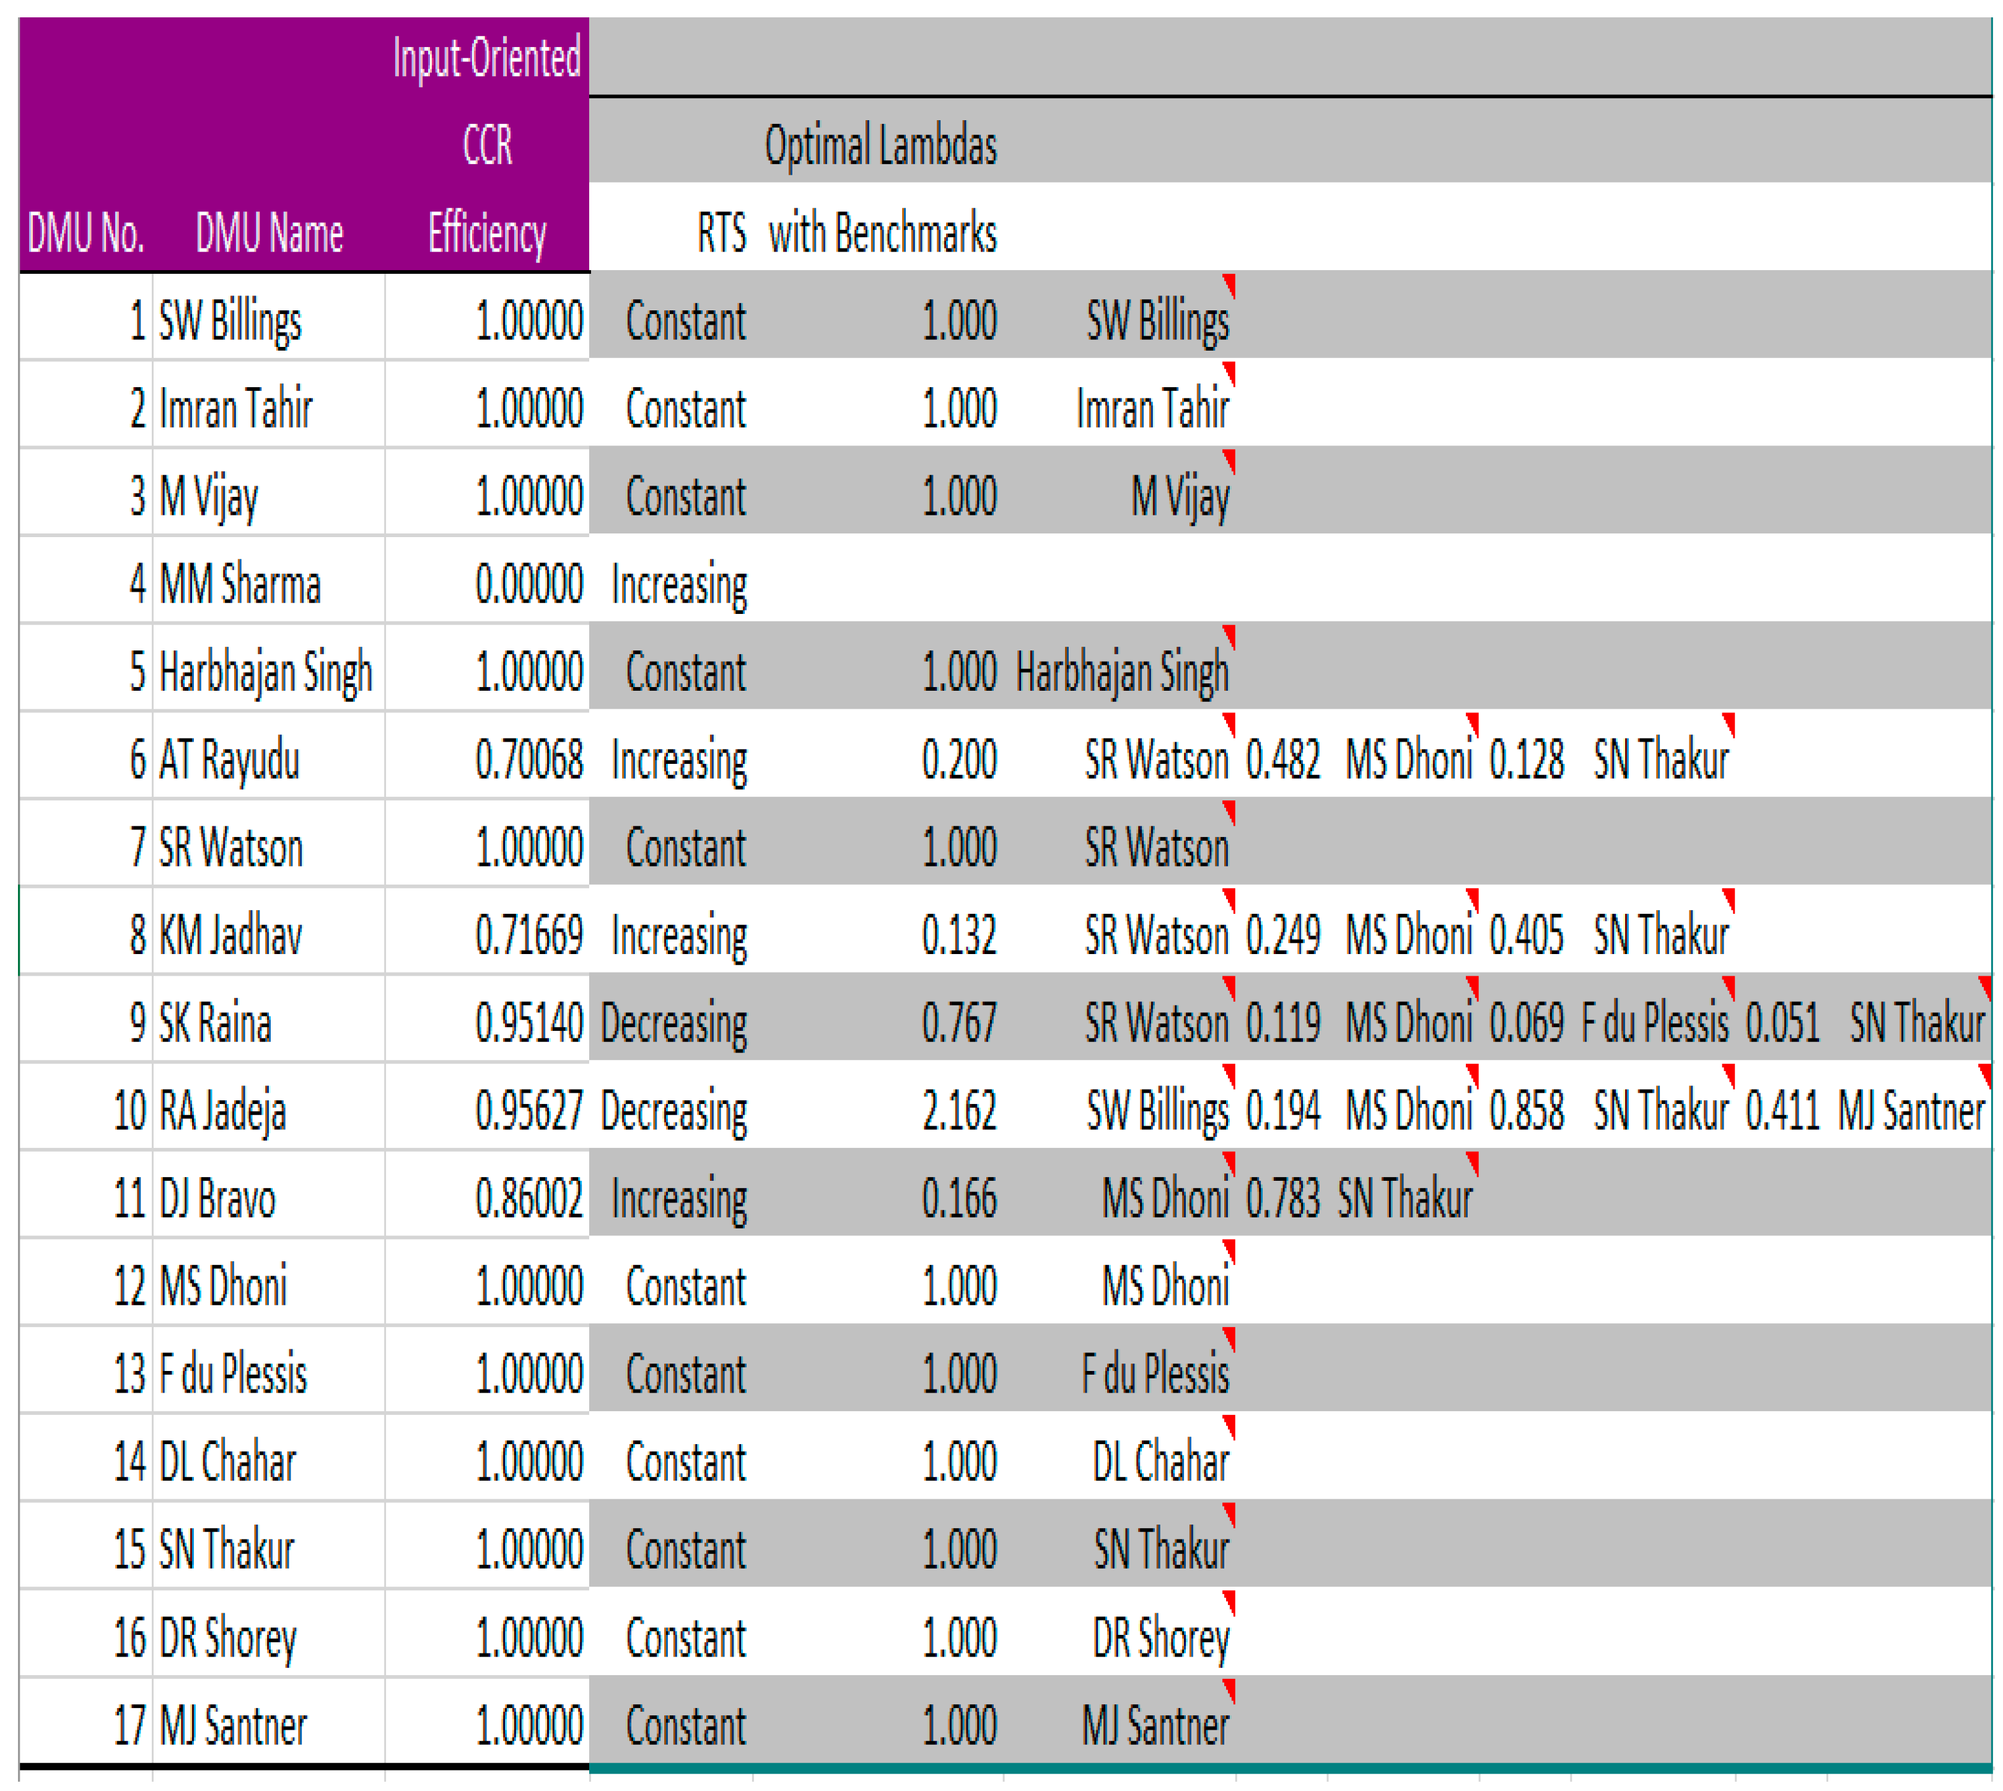Click the F du Plessis benchmark in SK Raina's row
The width and height of the screenshot is (2003, 1791).
click(1654, 1022)
